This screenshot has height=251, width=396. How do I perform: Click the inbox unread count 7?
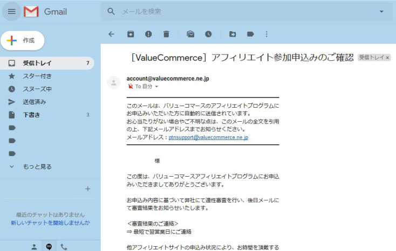tap(87, 63)
